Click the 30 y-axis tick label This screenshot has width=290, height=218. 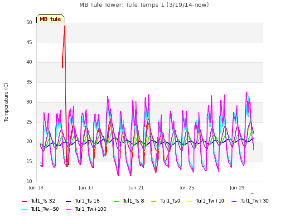(x=29, y=102)
